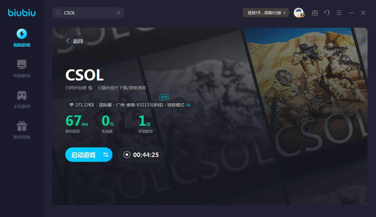The width and height of the screenshot is (376, 217).
Task: Dismiss the 签到7天 coupon tooltip
Action: [284, 13]
